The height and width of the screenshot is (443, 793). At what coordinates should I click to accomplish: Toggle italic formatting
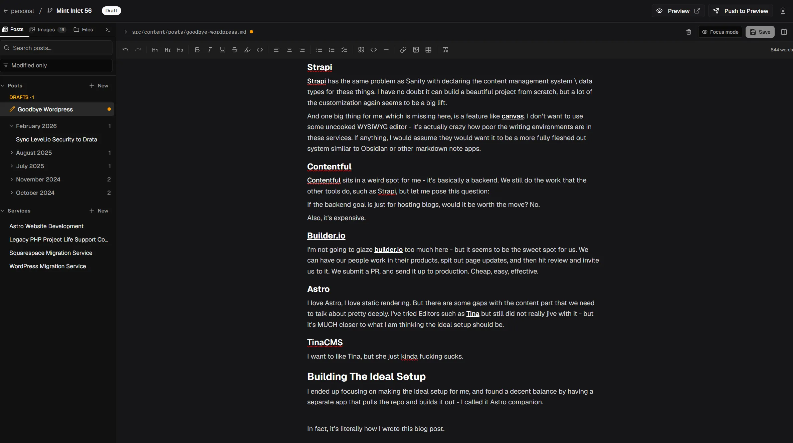tap(209, 50)
